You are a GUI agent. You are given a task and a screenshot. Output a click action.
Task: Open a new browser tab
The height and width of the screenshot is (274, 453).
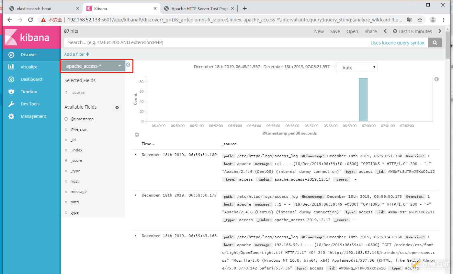coord(245,8)
